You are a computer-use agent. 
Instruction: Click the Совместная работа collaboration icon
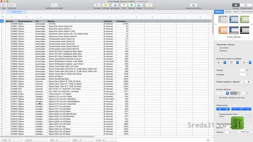click(x=193, y=5)
